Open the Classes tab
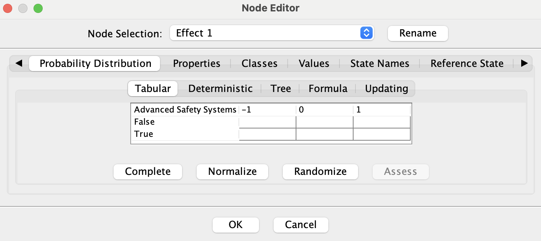The width and height of the screenshot is (541, 241). tap(259, 63)
